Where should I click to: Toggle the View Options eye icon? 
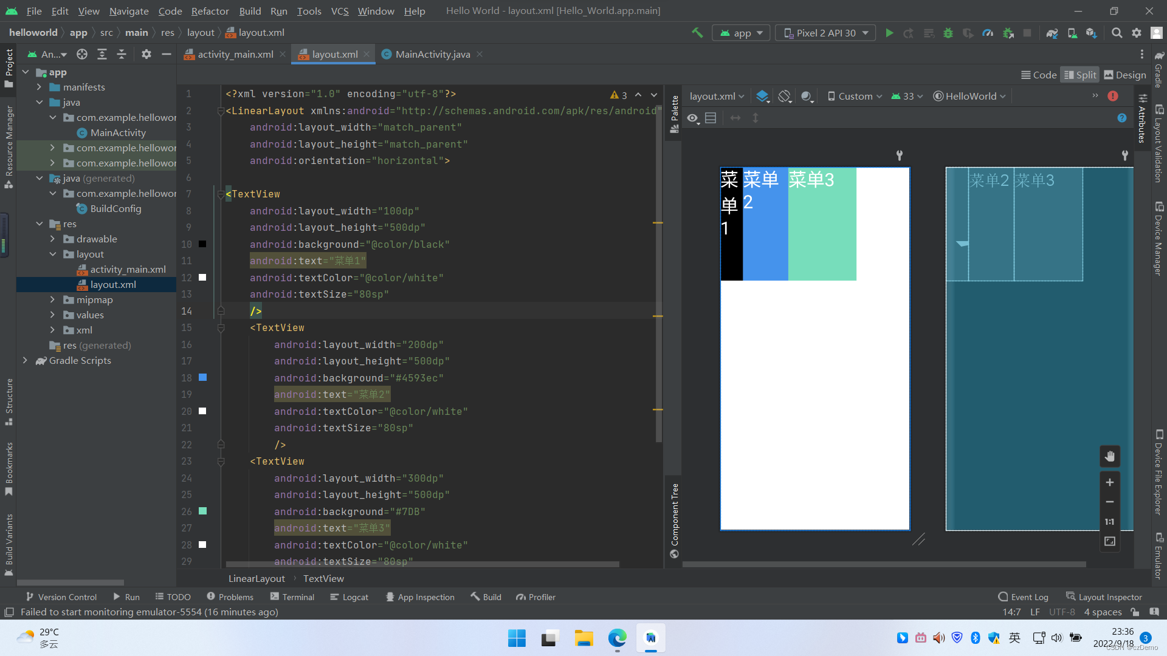(693, 118)
